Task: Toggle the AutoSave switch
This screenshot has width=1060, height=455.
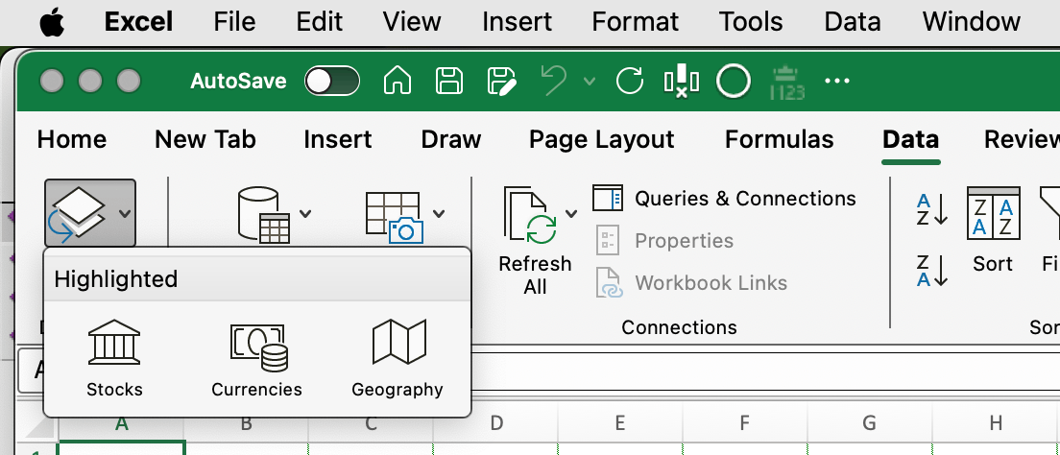Action: [x=332, y=82]
